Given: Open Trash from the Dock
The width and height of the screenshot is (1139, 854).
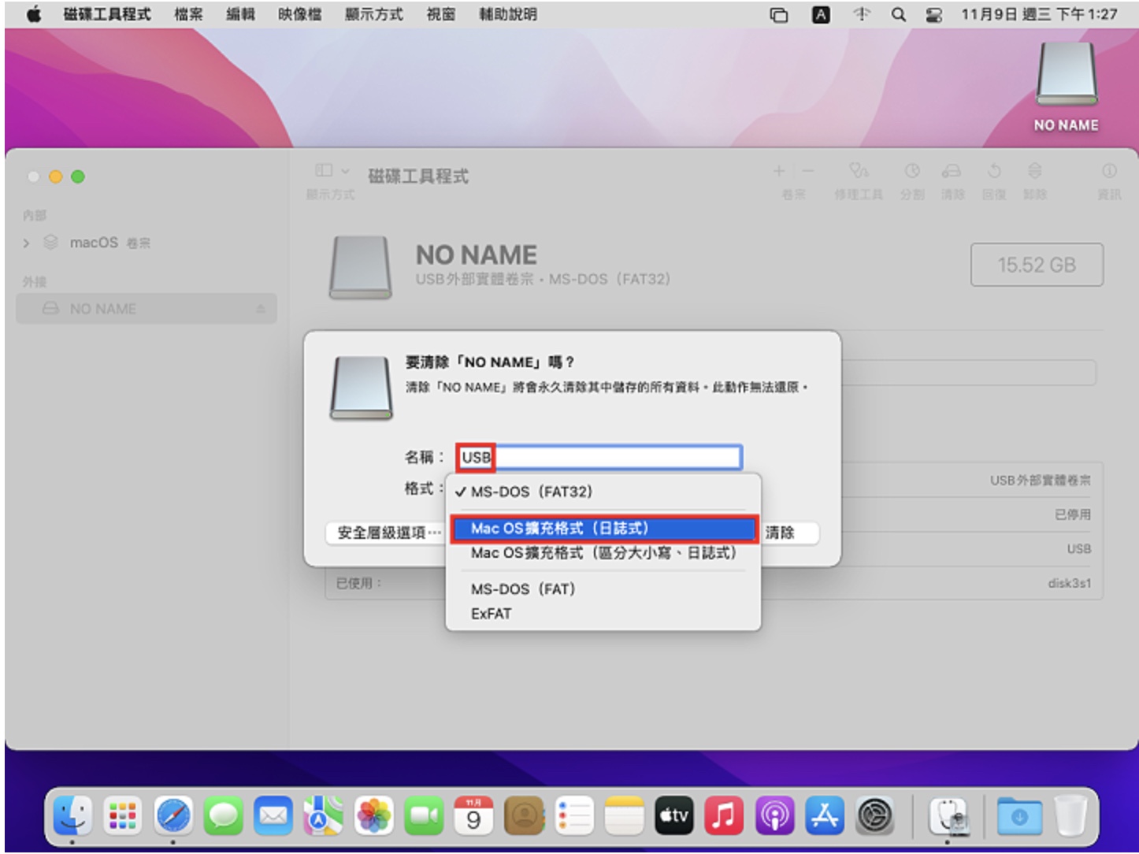Looking at the screenshot, I should click(x=1070, y=815).
